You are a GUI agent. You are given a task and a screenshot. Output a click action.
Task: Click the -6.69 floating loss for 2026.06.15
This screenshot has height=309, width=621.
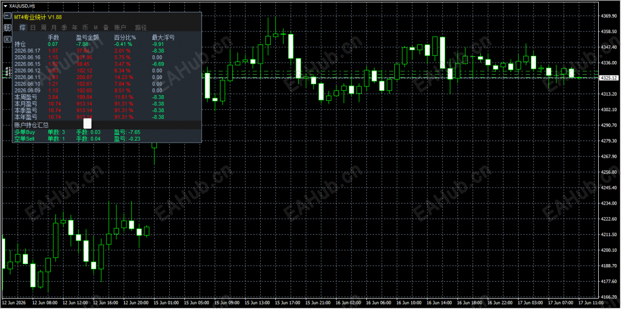pyautogui.click(x=158, y=64)
